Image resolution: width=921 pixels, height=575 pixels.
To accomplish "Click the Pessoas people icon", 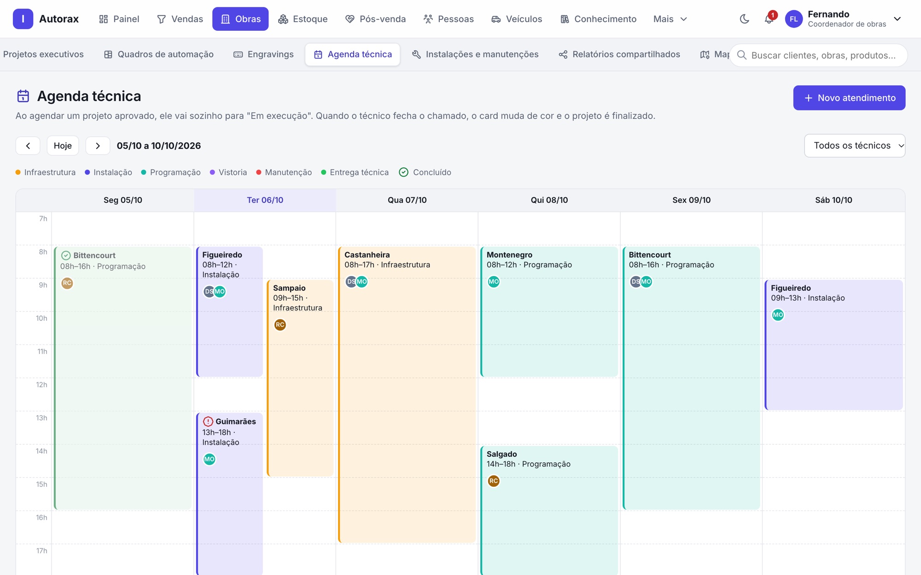I will click(428, 19).
